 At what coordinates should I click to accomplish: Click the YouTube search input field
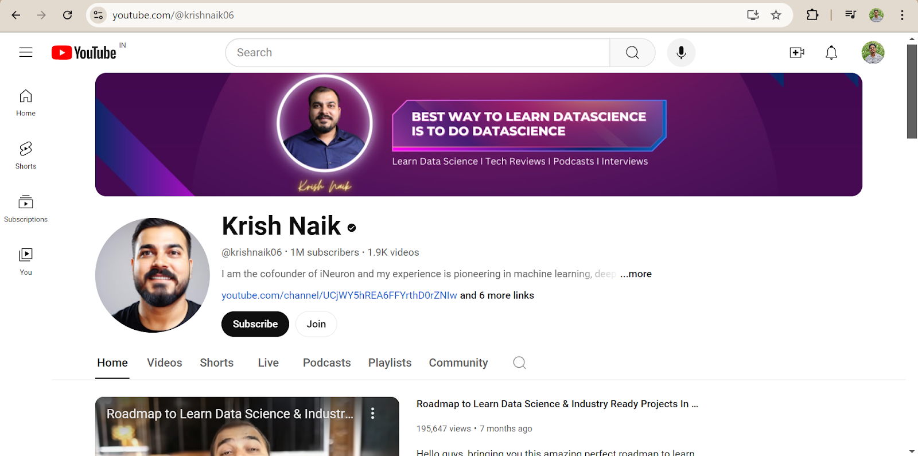(x=418, y=53)
